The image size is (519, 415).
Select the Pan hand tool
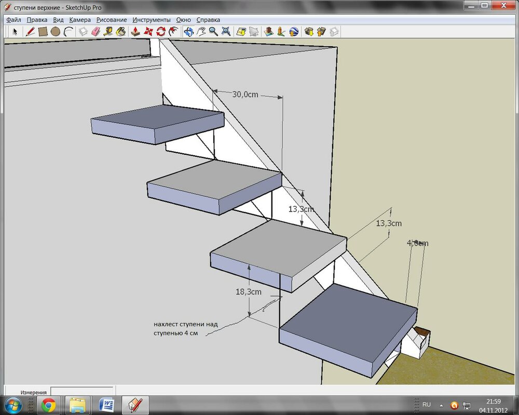200,31
